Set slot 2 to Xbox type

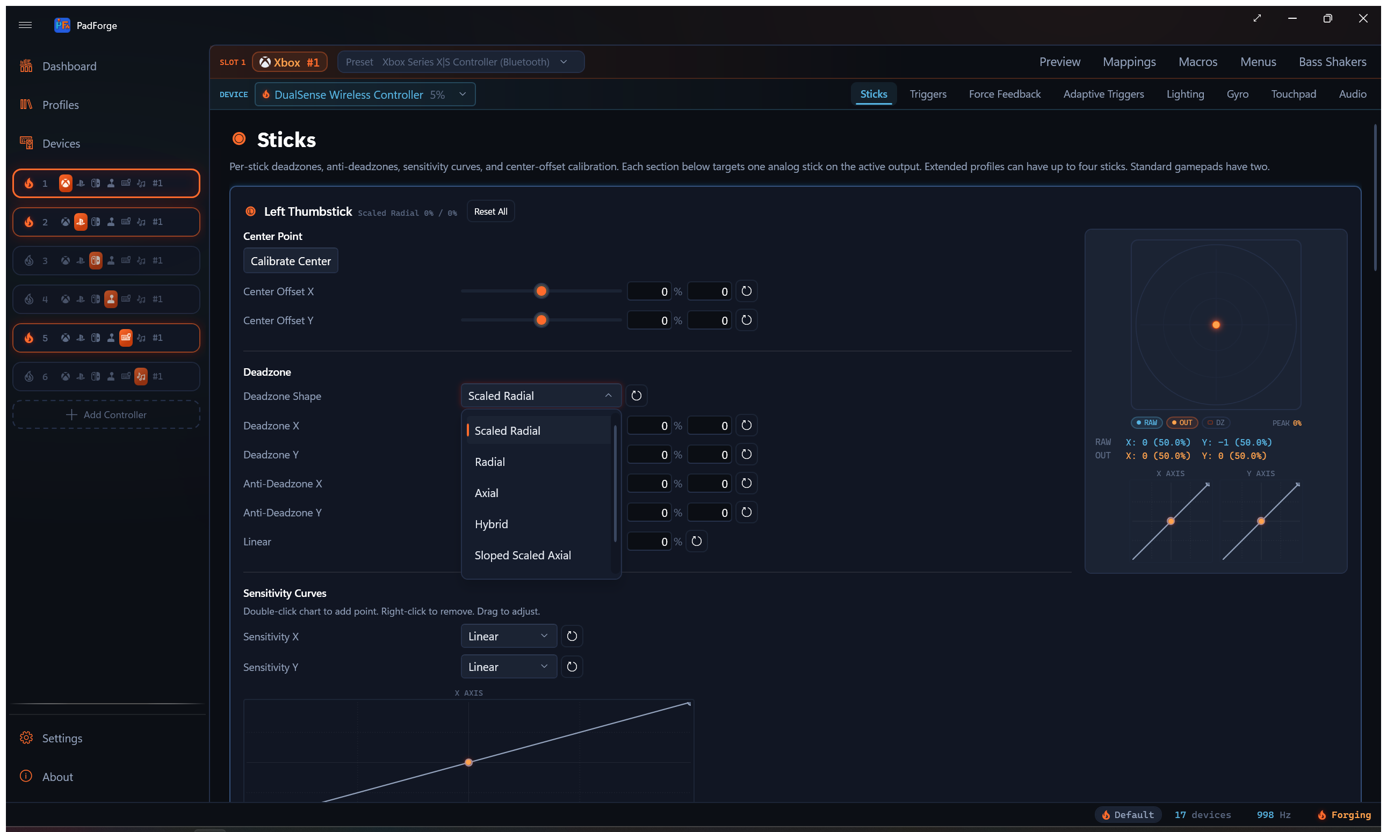pyautogui.click(x=65, y=222)
